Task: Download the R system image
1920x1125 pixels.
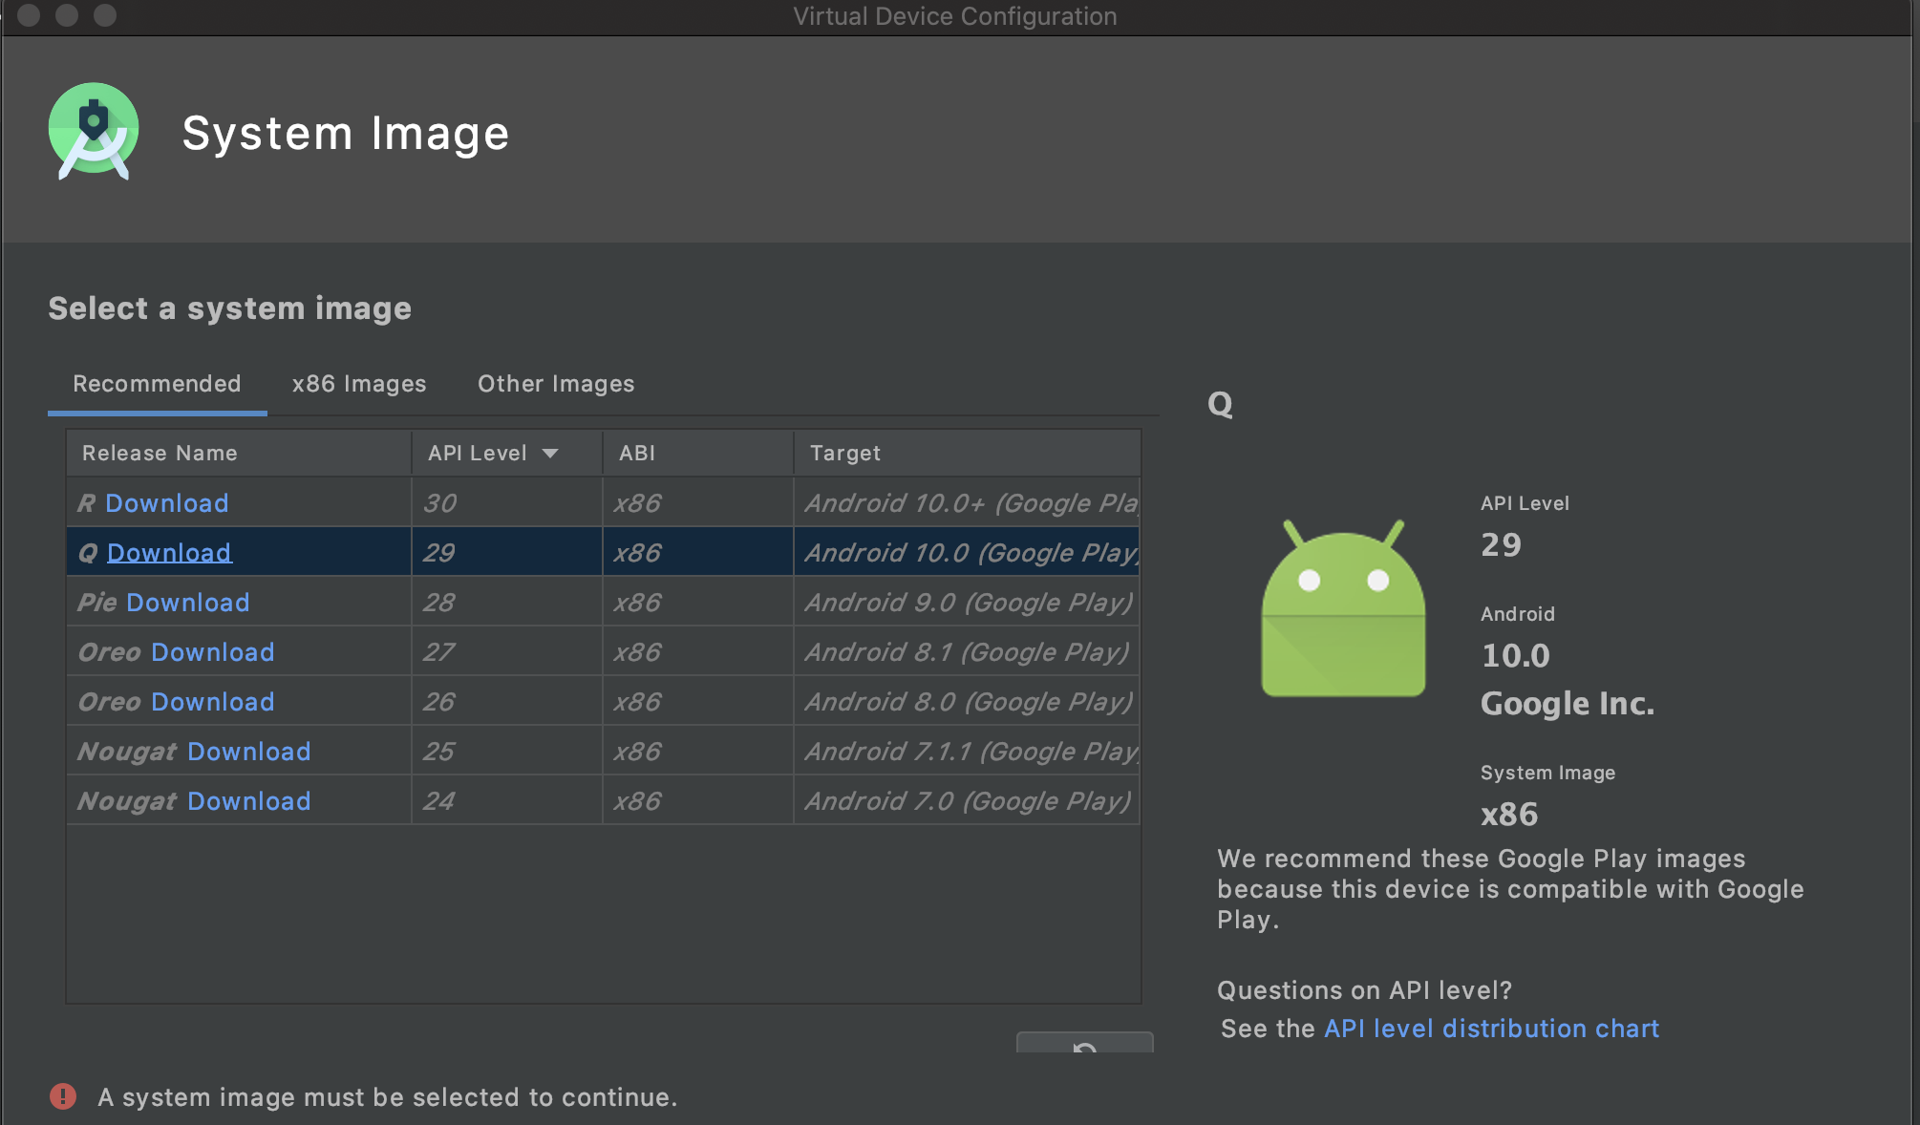Action: point(166,503)
